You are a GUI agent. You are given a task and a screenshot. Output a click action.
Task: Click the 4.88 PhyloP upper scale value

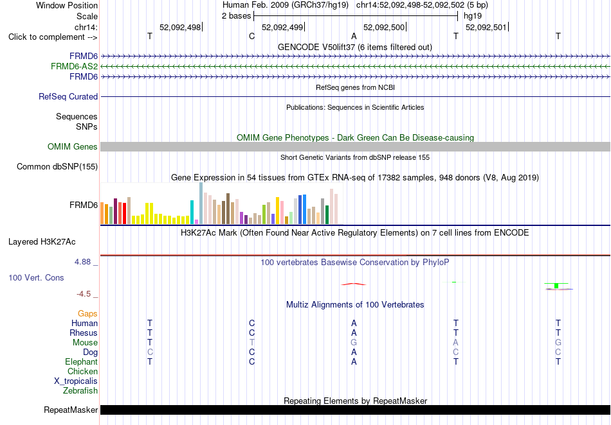[82, 262]
